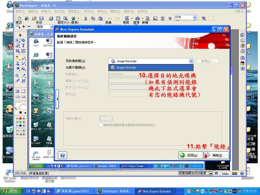Open the second (Edit) menu in PhotoImpact
The width and height of the screenshot is (260, 195).
point(33,11)
